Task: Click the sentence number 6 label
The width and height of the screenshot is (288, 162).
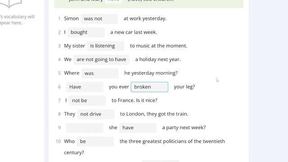Action: tap(59, 87)
